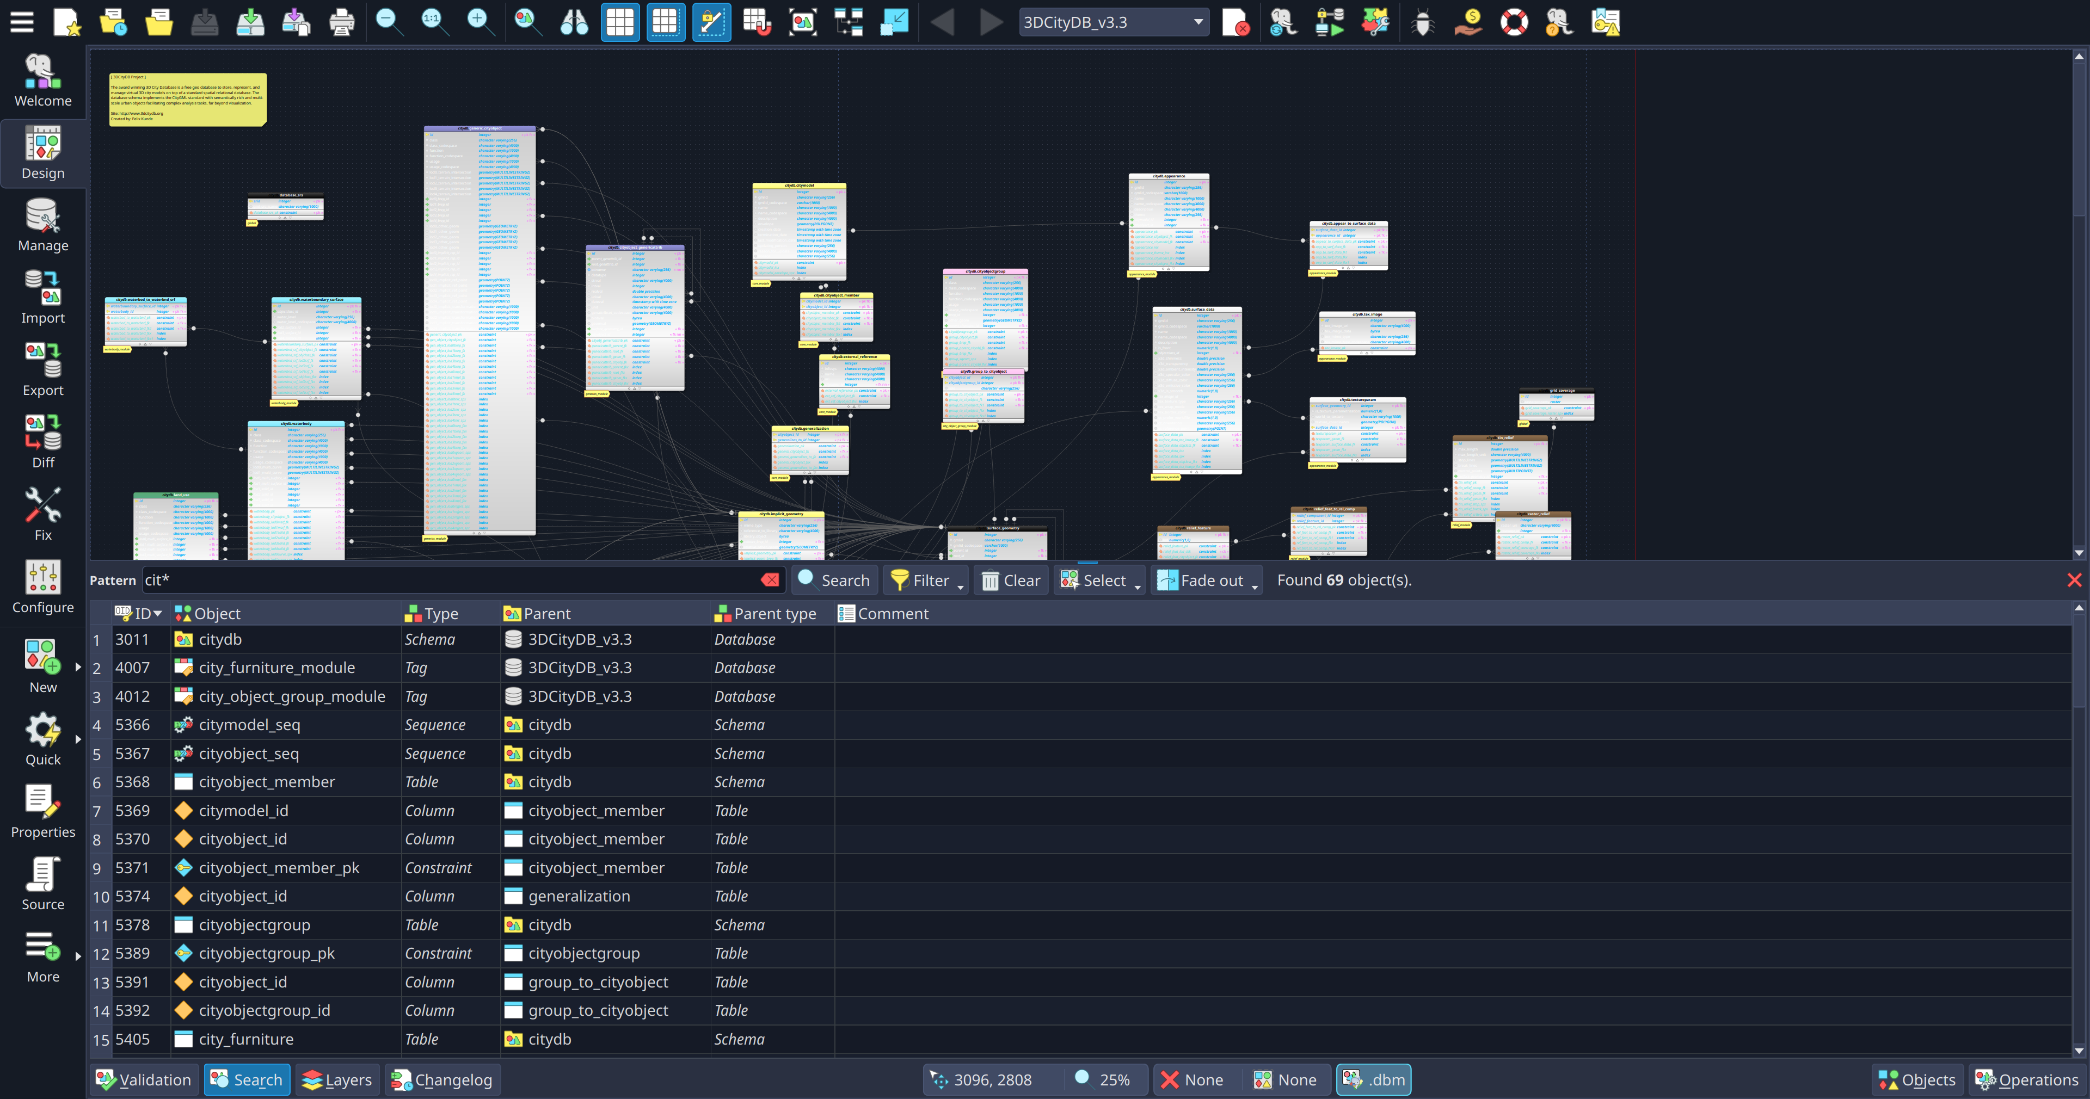
Task: Expand the New object submenu arrow
Action: 78,666
